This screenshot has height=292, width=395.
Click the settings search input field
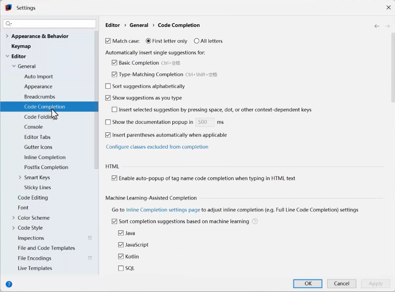[52, 24]
